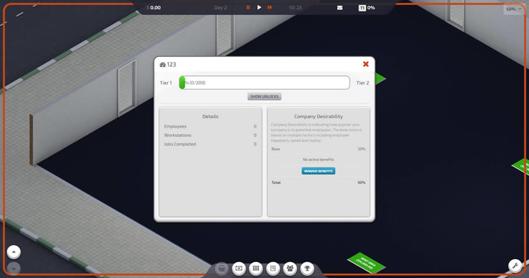Click the Tier 1 to Tier 2 progress bar
This screenshot has width=529, height=278.
(264, 83)
